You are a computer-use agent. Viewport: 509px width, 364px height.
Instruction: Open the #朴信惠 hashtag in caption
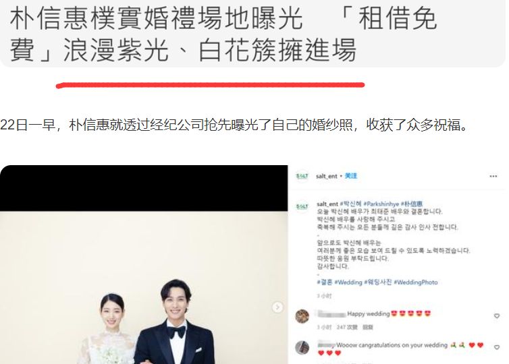pos(412,204)
